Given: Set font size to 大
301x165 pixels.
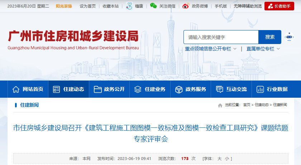Looking at the screenshot, I should (x=220, y=159).
